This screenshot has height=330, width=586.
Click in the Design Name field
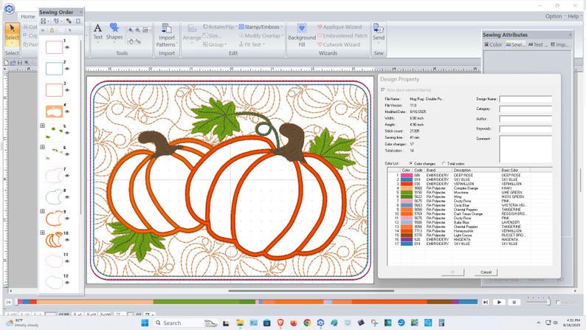pos(525,99)
